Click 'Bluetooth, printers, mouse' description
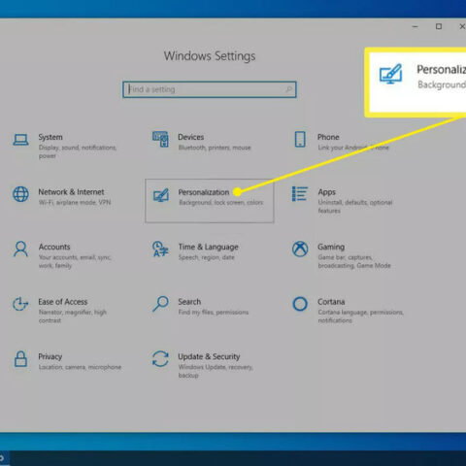 215,148
